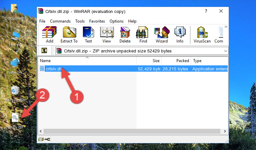Select the Network desktop icon
Viewport: 256px width, 150px height.
point(15,66)
